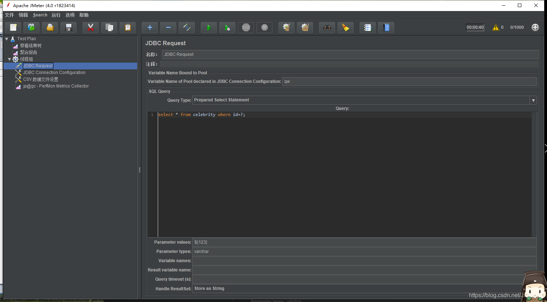Click the Parameter types field
The width and height of the screenshot is (547, 302).
pos(365,251)
